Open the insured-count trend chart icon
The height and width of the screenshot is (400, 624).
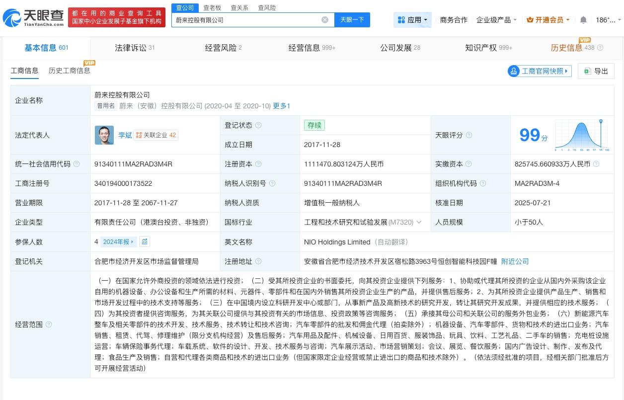click(x=145, y=242)
